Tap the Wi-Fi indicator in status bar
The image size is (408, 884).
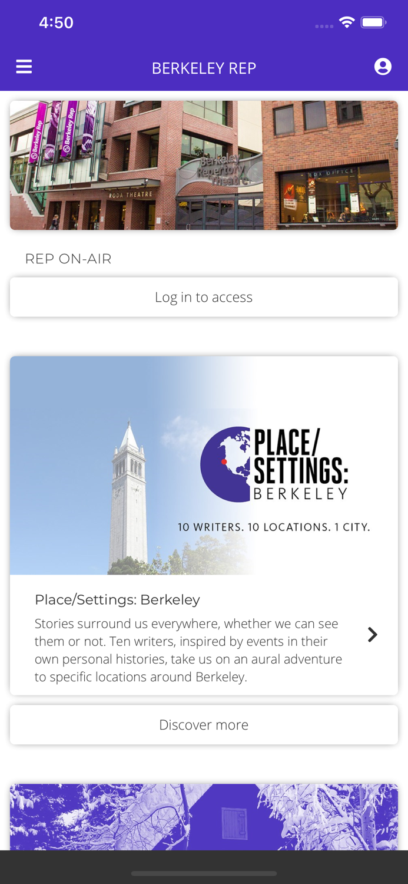click(346, 21)
